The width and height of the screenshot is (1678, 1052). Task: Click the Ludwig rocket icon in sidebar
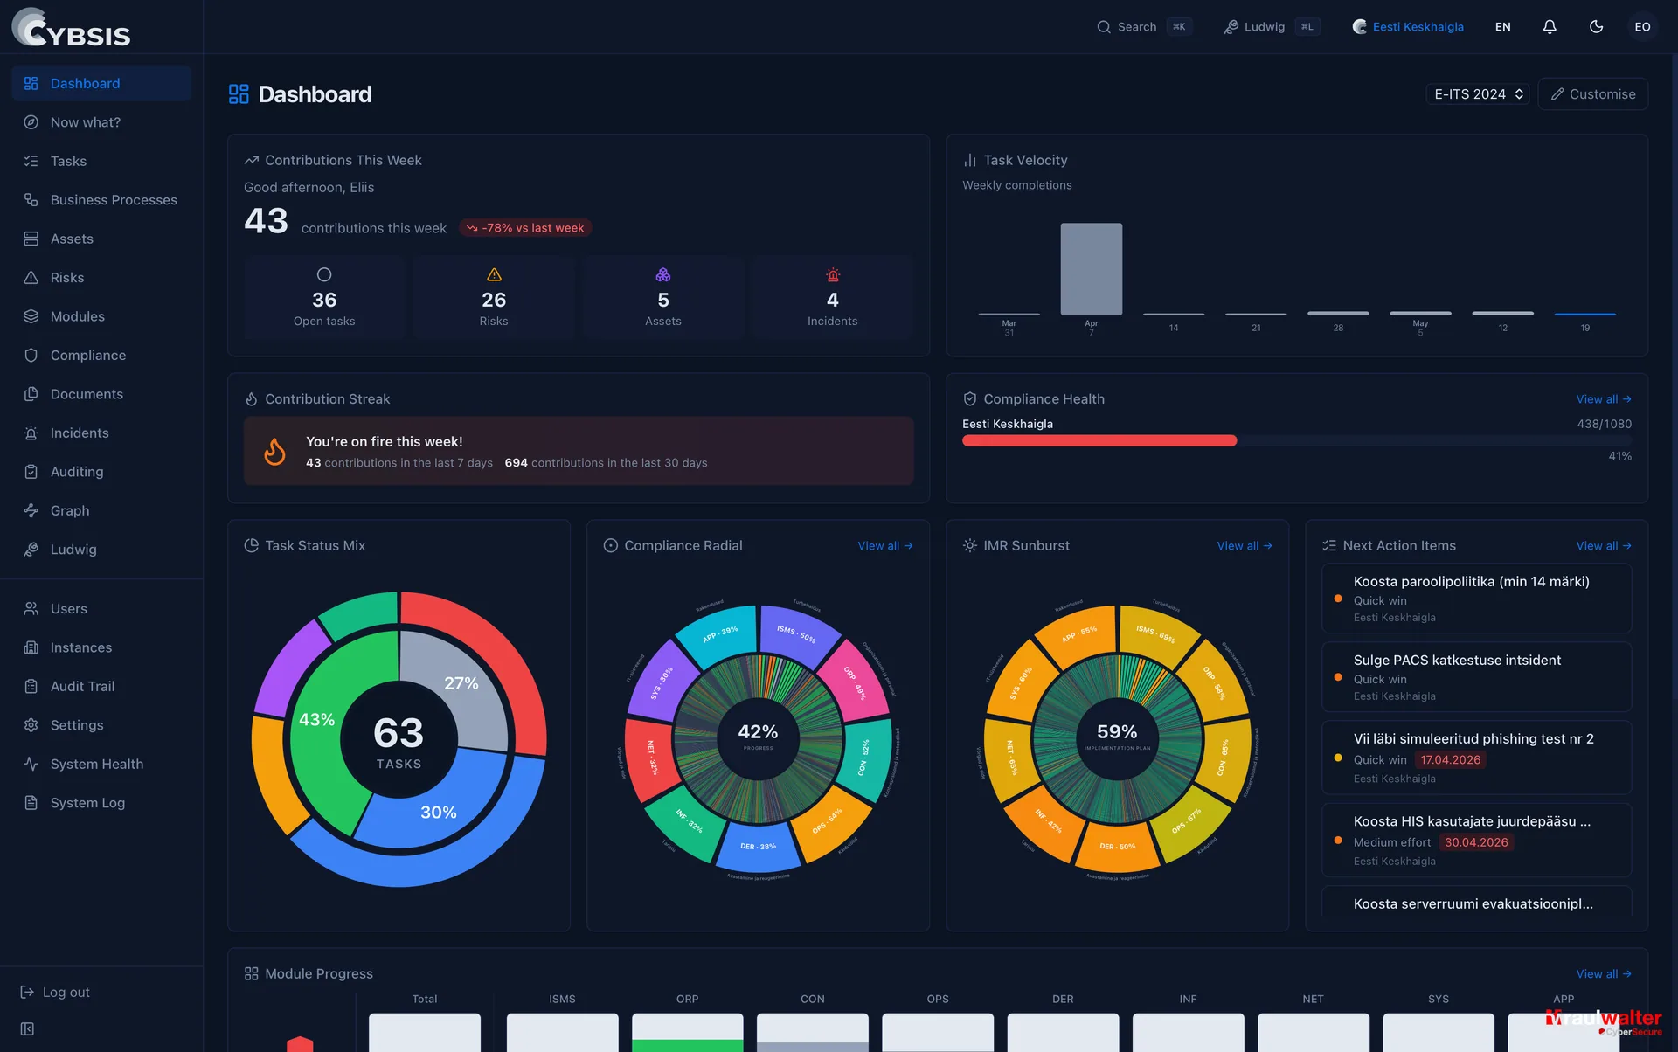click(31, 550)
